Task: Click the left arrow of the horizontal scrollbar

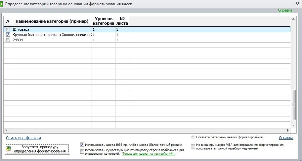Action: pos(6,130)
